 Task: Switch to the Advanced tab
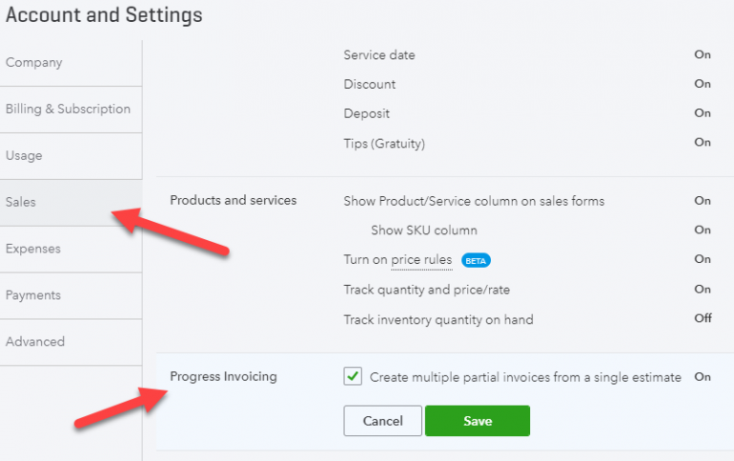tap(35, 342)
